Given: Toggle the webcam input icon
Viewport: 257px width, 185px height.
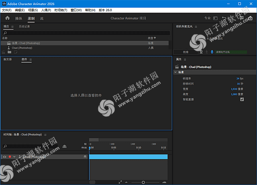Looking at the screenshot, I should click(x=201, y=52).
